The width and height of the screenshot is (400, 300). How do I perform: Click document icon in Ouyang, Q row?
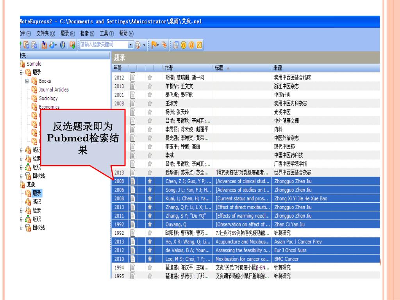133,224
